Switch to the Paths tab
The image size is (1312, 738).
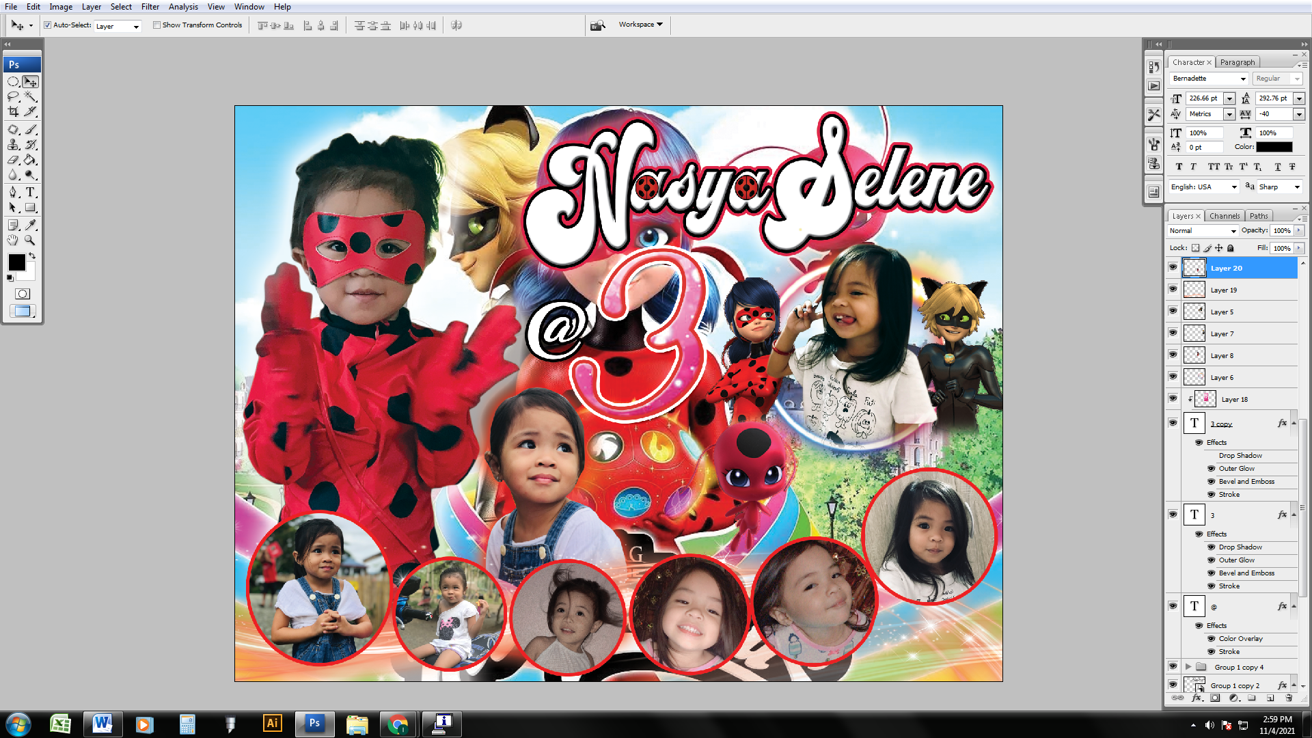1259,216
